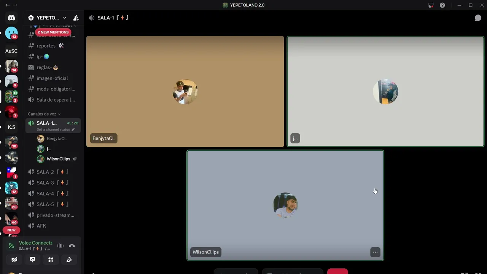This screenshot has height=274, width=487.
Task: Open the inbox icon in title bar
Action: [x=431, y=5]
